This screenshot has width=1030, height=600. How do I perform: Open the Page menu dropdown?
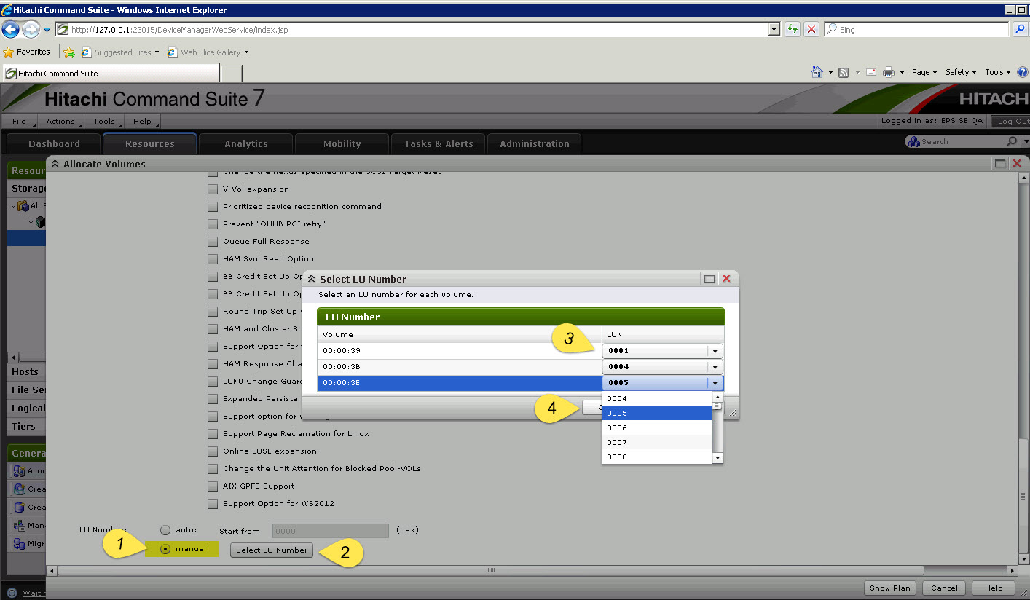[924, 72]
